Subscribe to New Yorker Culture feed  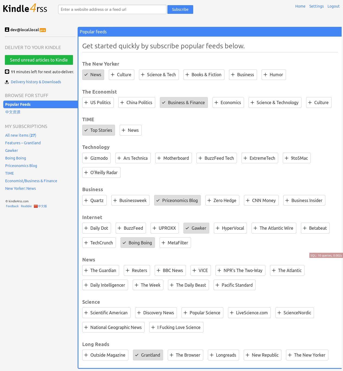122,75
